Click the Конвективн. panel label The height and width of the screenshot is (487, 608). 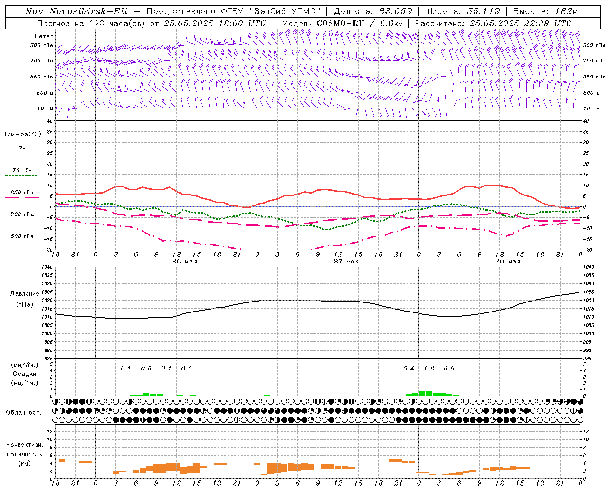[x=25, y=445]
